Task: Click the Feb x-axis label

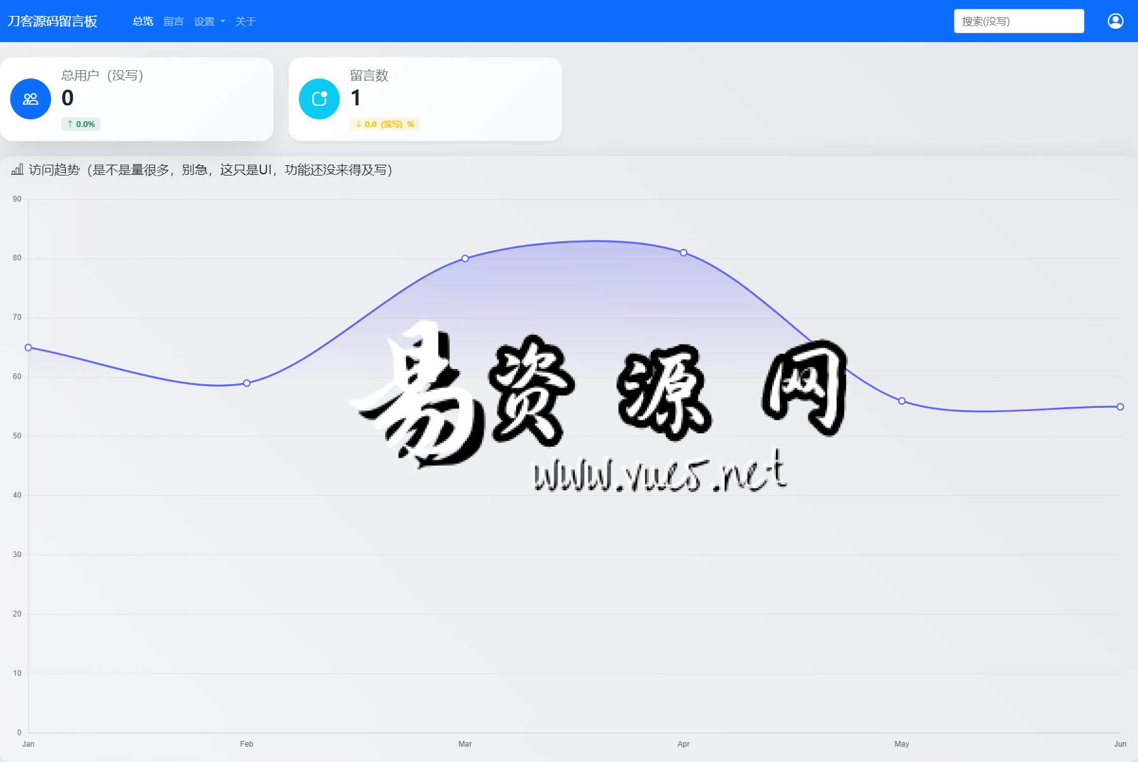Action: click(x=247, y=743)
